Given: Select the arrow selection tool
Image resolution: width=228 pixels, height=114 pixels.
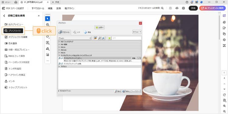Looking at the screenshot, I should [47, 19].
